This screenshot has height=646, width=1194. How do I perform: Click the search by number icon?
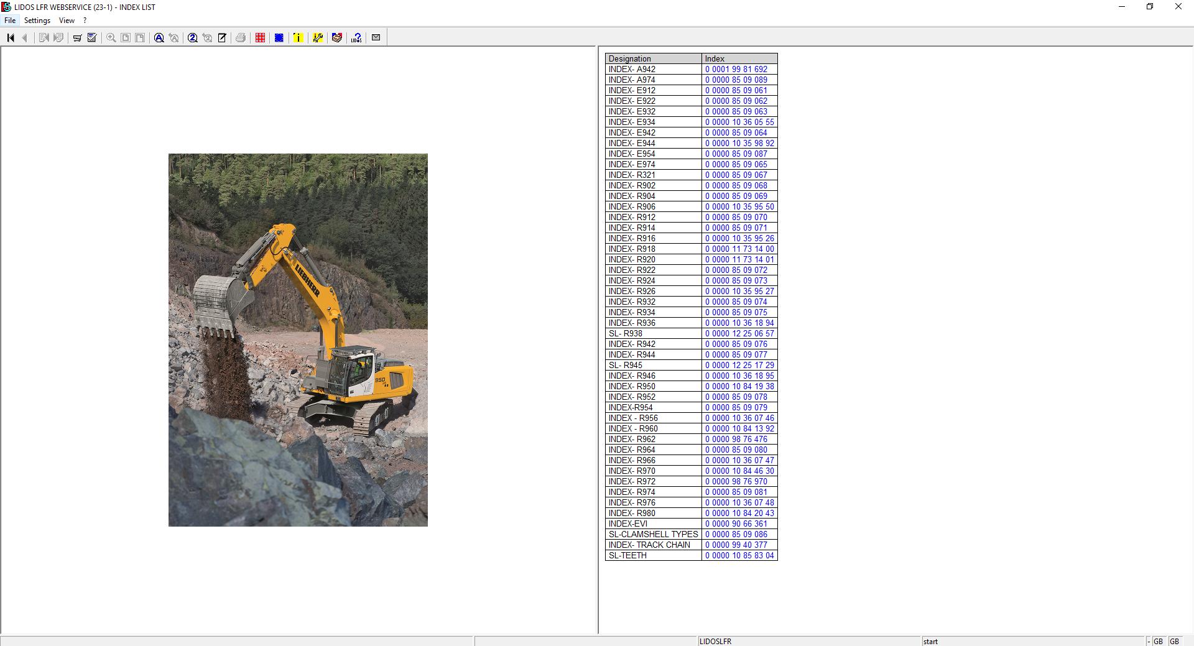[193, 37]
